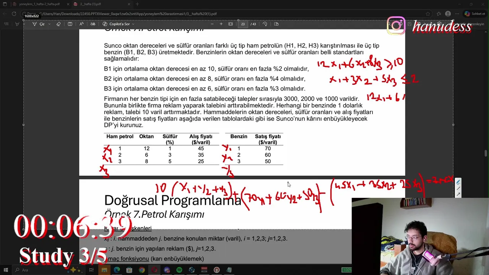Viewport: 489px width, 275px height.
Task: Click the 'Ham petrol' table header
Action: (120, 136)
